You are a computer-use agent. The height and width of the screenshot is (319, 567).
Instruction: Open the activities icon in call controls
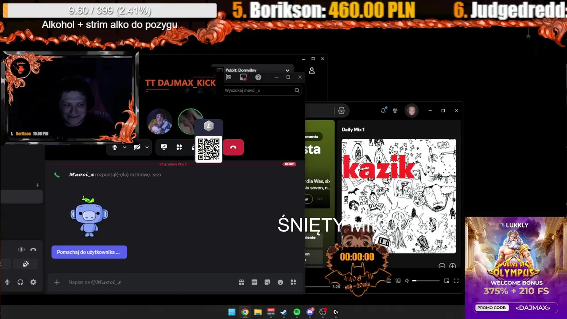pos(179,147)
